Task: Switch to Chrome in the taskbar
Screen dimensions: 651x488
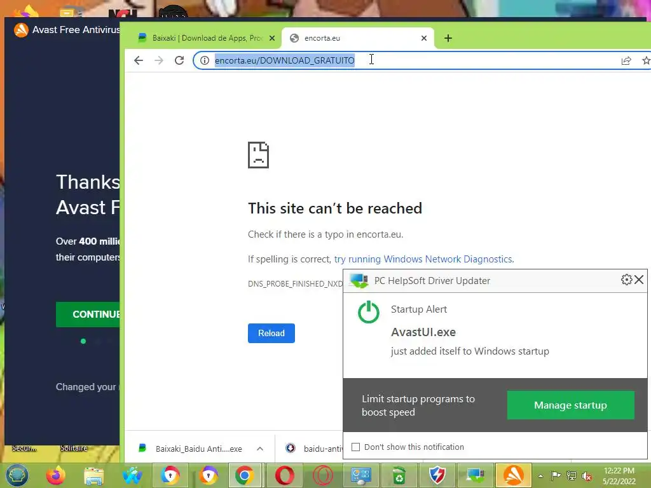Action: [x=245, y=475]
